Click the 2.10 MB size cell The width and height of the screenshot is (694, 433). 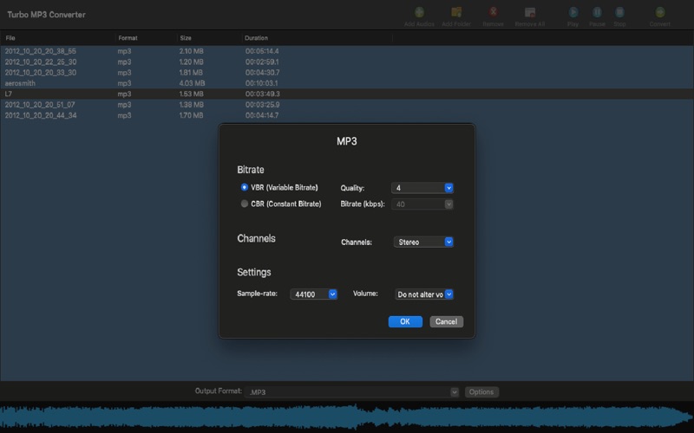point(191,51)
